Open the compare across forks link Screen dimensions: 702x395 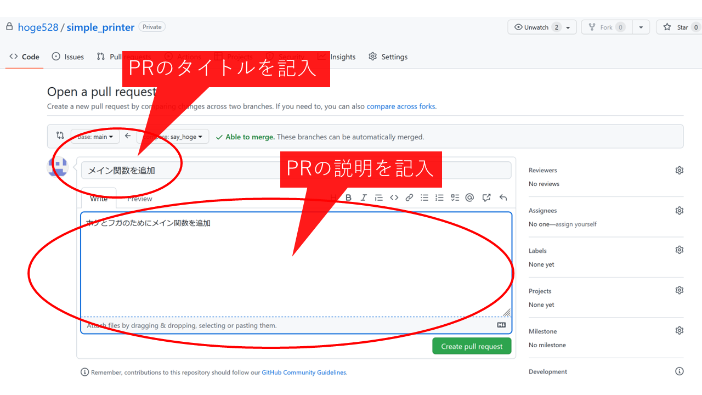(x=401, y=106)
